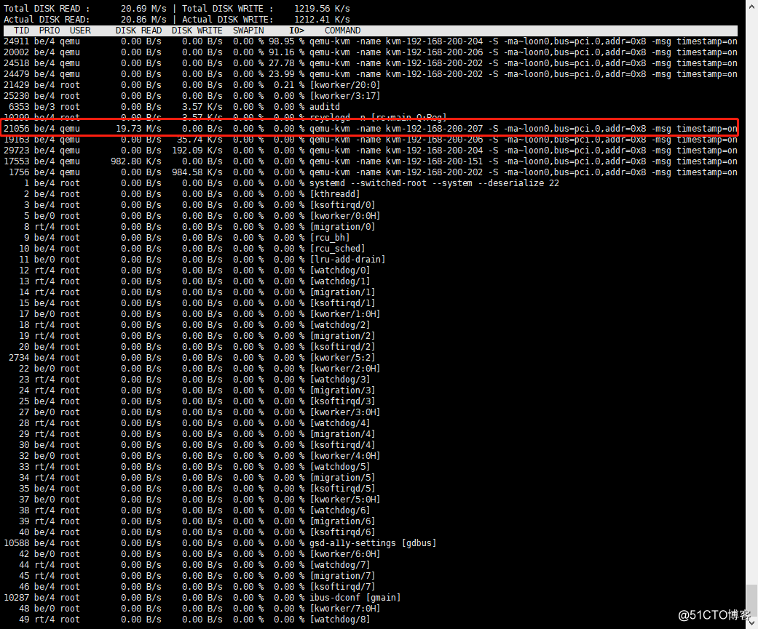The image size is (758, 629).
Task: Select TID 10588 in the process list
Action: [17, 543]
